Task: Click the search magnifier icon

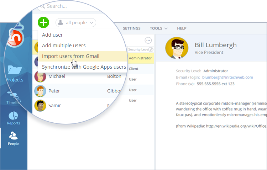Action: point(42,6)
